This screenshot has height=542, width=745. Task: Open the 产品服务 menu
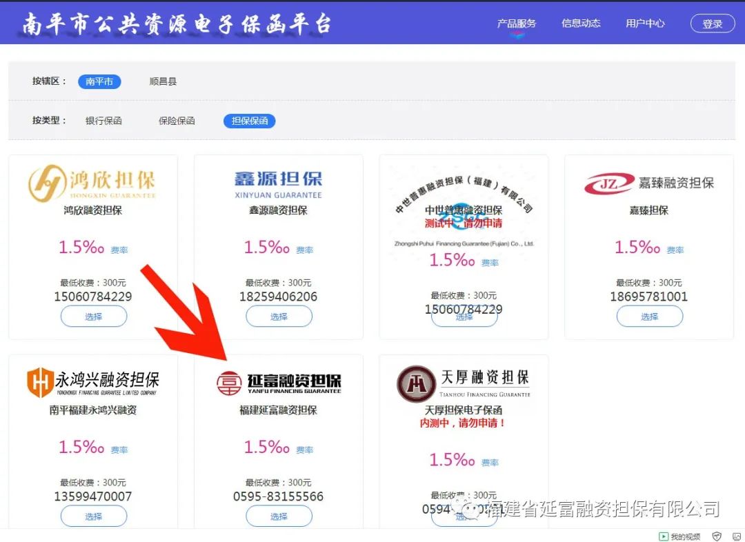pos(517,23)
